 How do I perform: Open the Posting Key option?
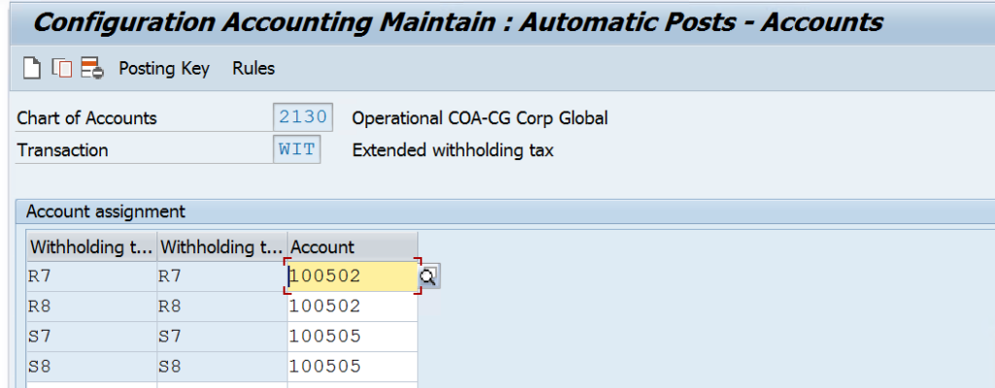(164, 68)
